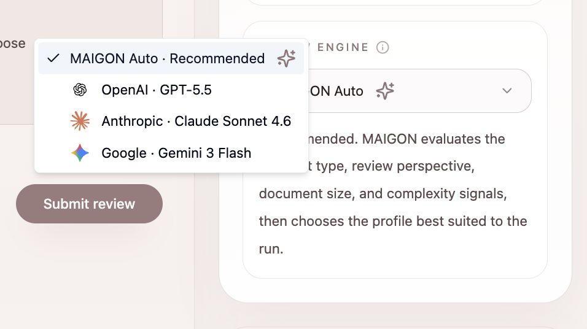The height and width of the screenshot is (329, 587).
Task: Click the orange Anthropic starburst logo
Action: (x=80, y=121)
